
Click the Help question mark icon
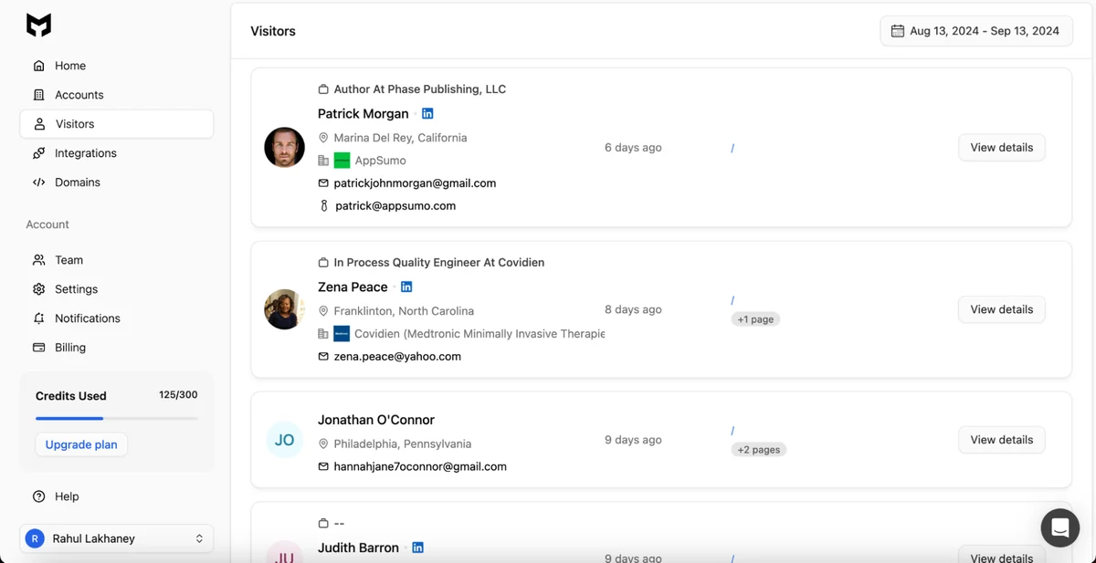click(38, 496)
